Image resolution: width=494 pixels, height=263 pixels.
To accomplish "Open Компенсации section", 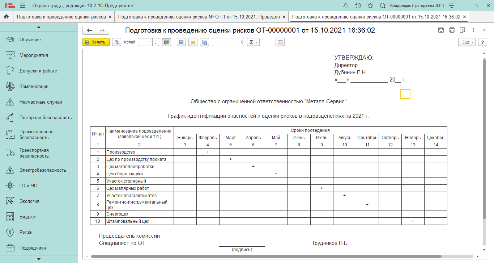I will (39, 87).
